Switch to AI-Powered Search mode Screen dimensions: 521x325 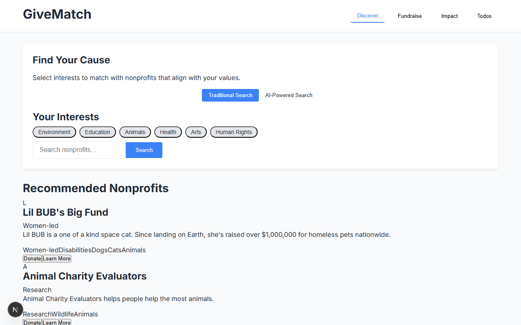[x=289, y=95]
